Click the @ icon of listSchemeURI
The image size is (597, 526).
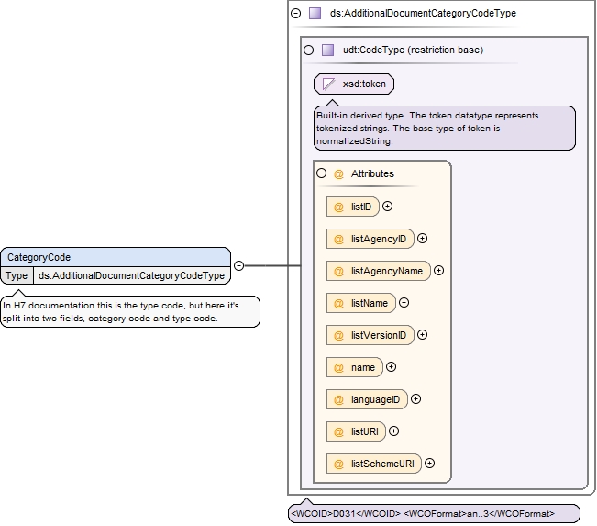(x=338, y=464)
